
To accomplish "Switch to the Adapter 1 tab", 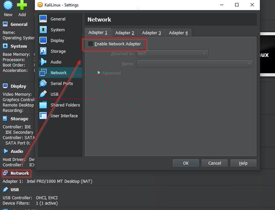I will tap(98, 32).
